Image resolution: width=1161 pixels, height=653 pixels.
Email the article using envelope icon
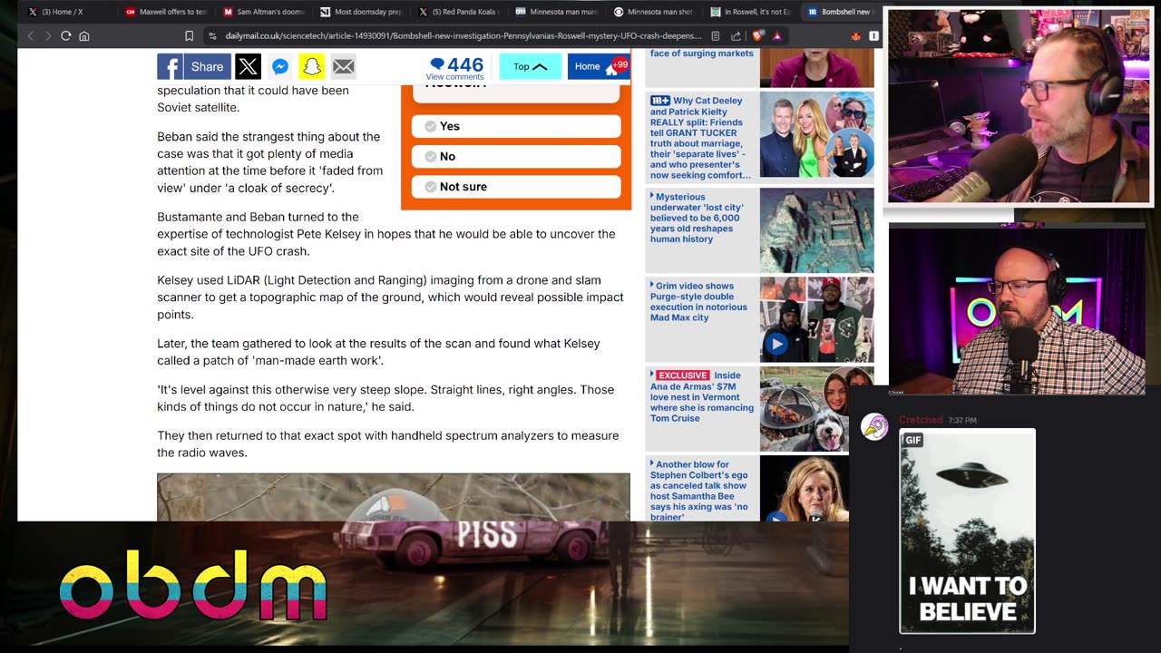point(343,66)
